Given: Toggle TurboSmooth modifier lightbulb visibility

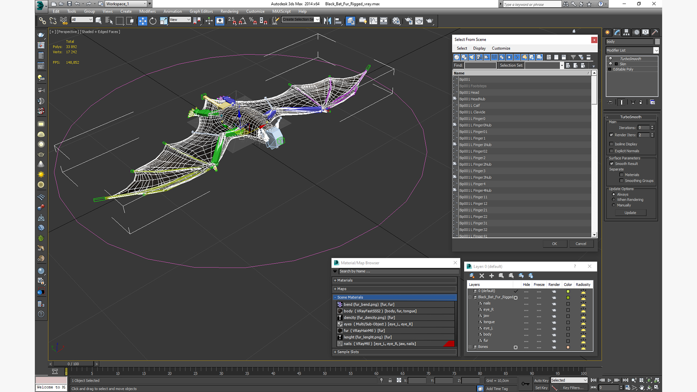Looking at the screenshot, I should click(x=611, y=59).
